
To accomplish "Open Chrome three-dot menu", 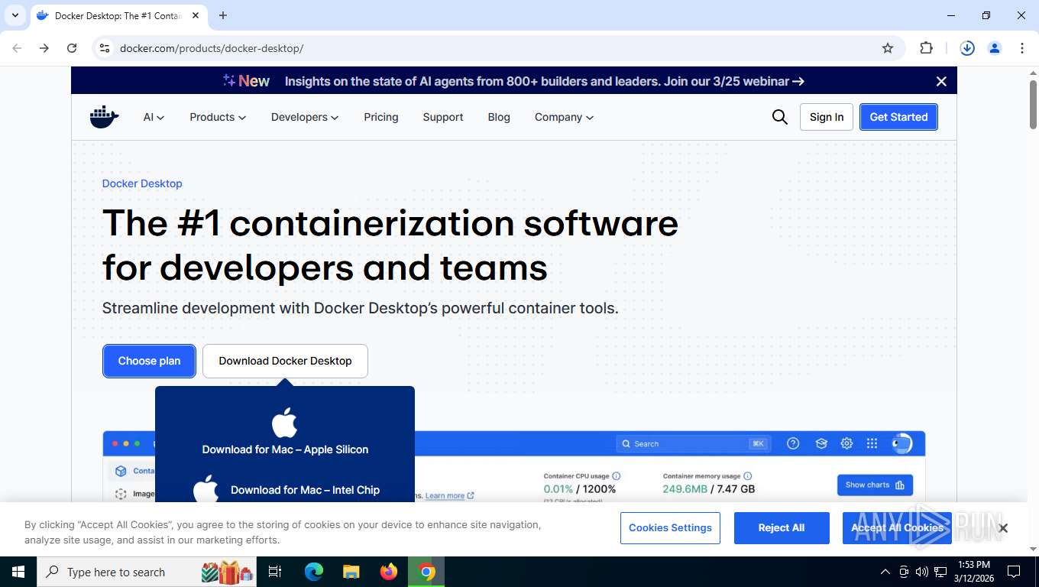I will click(1022, 48).
